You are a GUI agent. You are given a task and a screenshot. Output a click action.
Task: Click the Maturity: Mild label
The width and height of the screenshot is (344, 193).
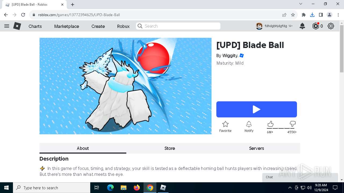point(230,63)
